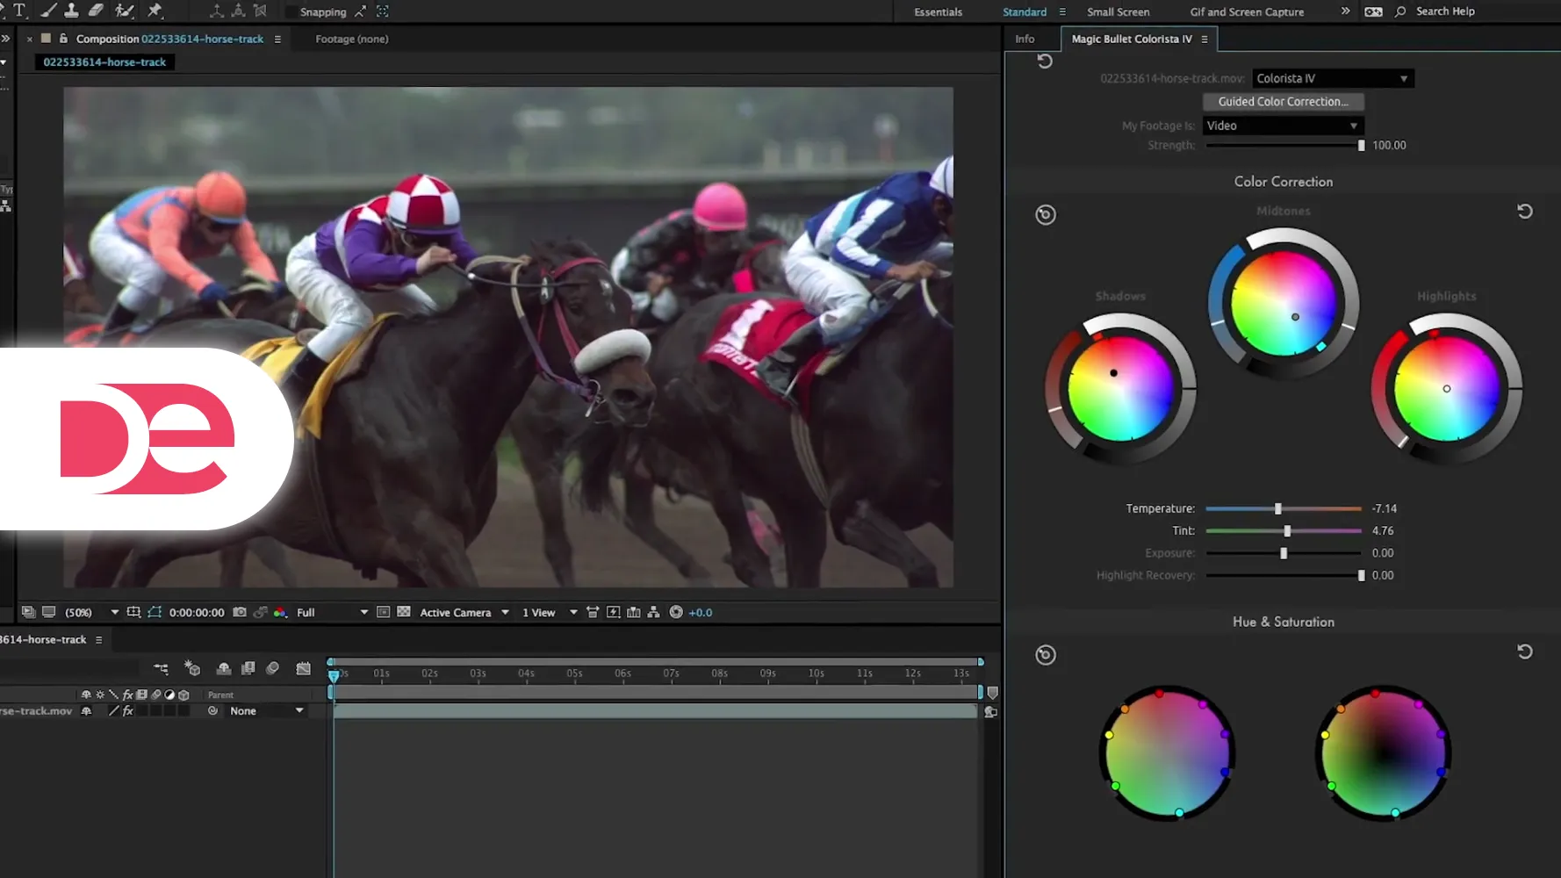Open the Graph Editor in timeline
This screenshot has height=878, width=1561.
(303, 669)
